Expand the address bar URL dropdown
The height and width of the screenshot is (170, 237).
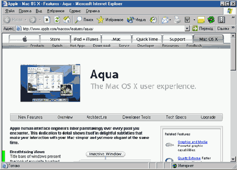187,28
